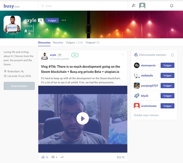Viewport: 183px width, 163px height.
Task: Follow exyle with the header Volgen button
Action: pos(52,20)
